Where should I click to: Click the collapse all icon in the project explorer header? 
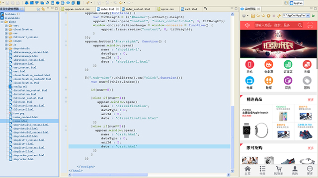click(x=38, y=9)
